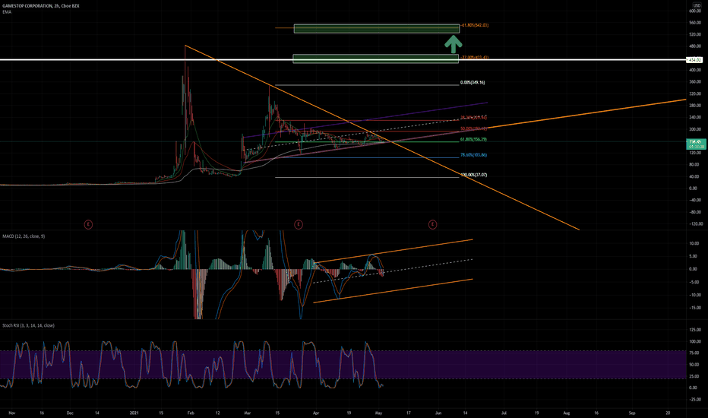Click the Jun label on time axis
The height and width of the screenshot is (418, 708).
438,413
